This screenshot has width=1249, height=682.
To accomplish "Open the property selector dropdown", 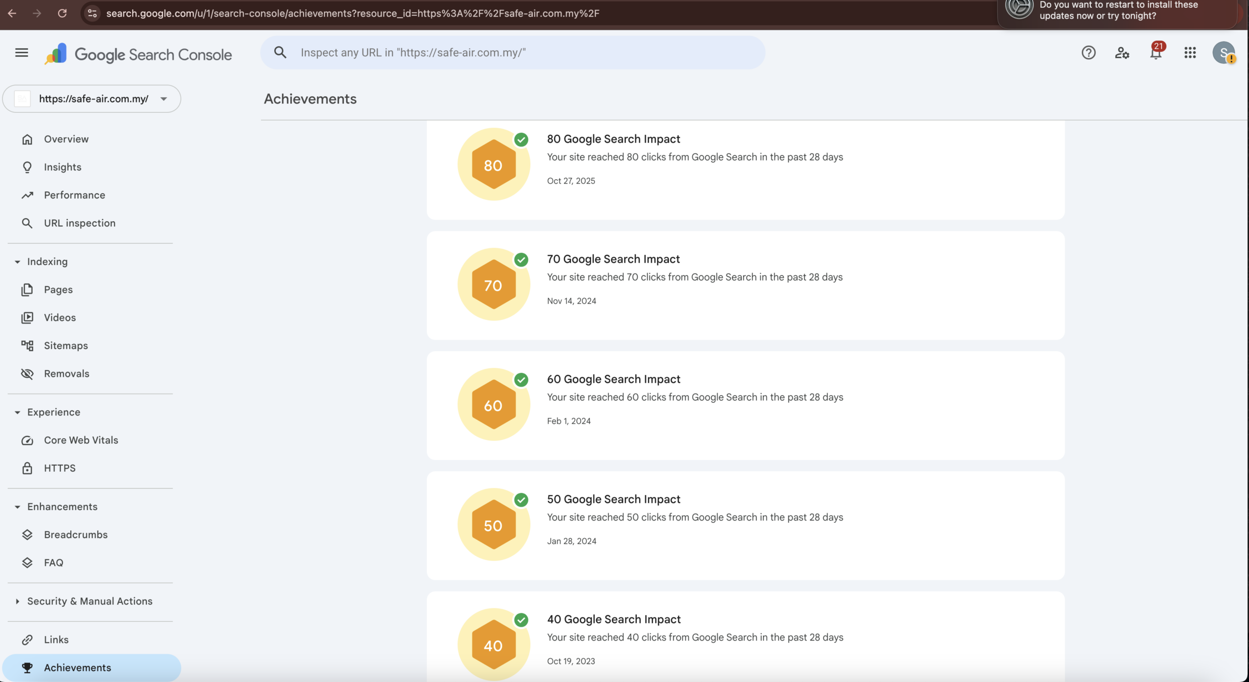I will [x=92, y=99].
